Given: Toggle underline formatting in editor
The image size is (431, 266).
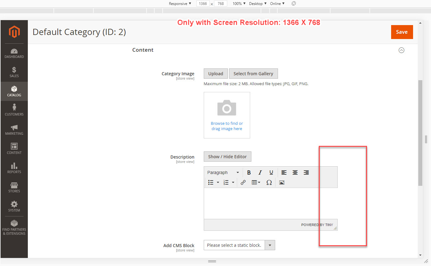Looking at the screenshot, I should point(271,172).
